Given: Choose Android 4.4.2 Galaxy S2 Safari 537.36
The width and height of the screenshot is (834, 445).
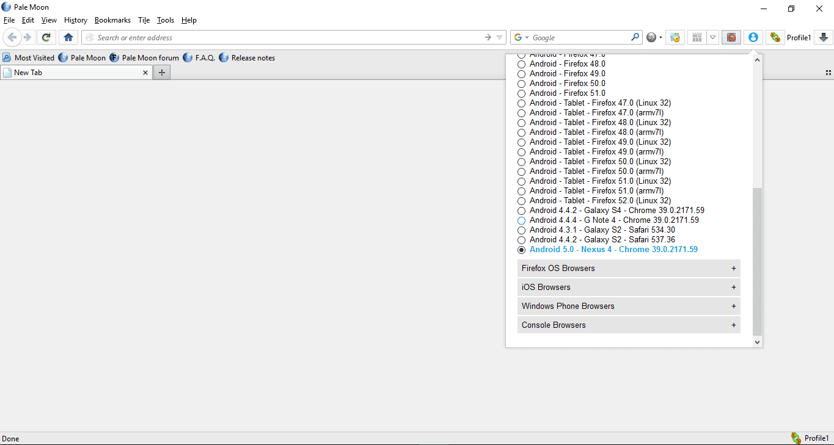Looking at the screenshot, I should pos(521,240).
